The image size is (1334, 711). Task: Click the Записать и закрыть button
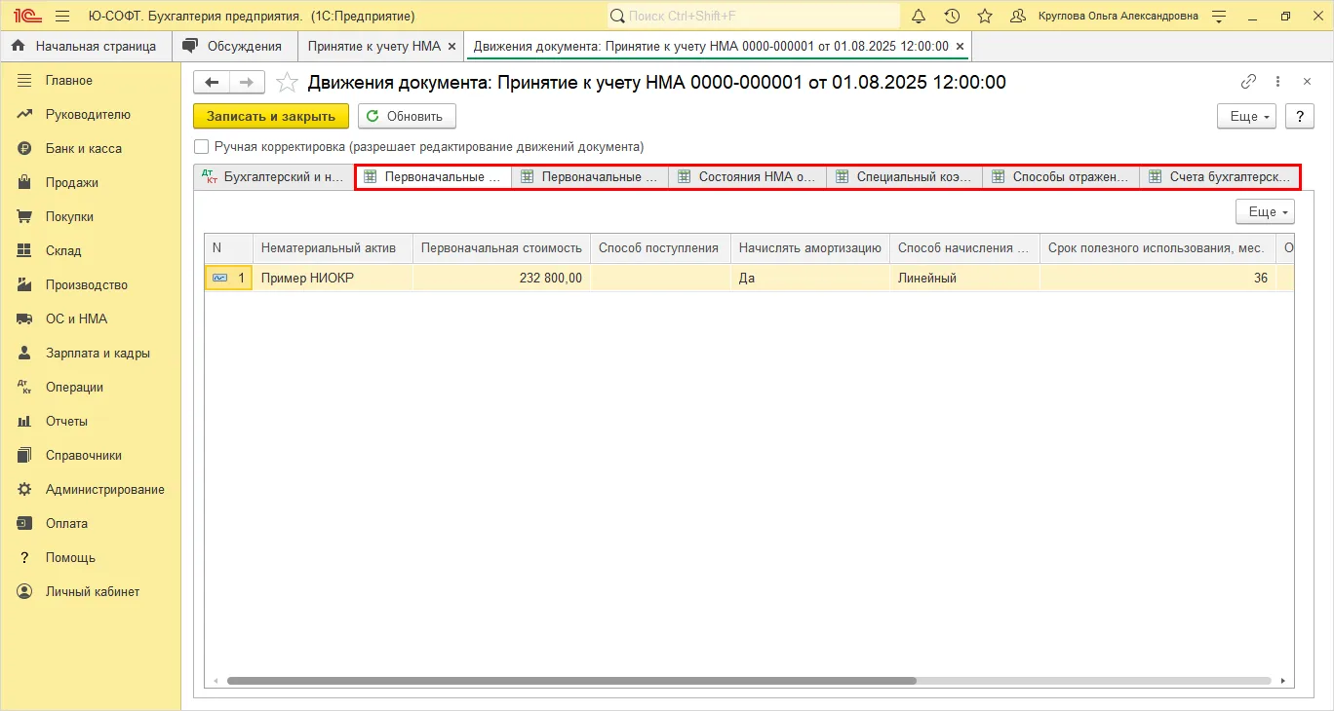pyautogui.click(x=271, y=116)
